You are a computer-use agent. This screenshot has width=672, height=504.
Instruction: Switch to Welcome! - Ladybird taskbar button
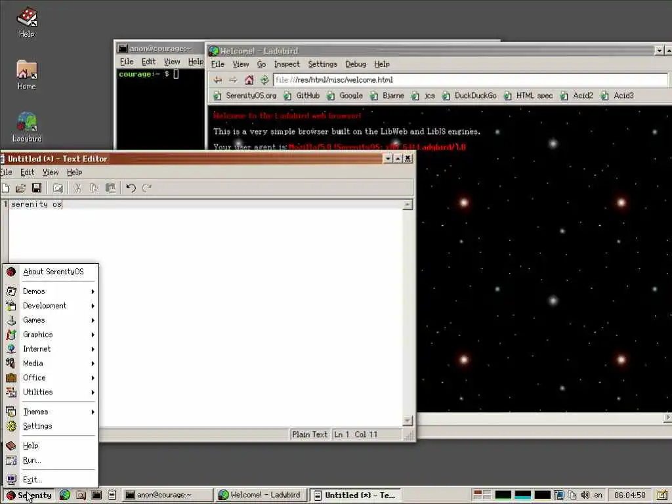pos(261,495)
